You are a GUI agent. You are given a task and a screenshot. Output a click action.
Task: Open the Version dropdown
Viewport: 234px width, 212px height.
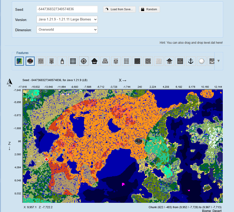67,19
